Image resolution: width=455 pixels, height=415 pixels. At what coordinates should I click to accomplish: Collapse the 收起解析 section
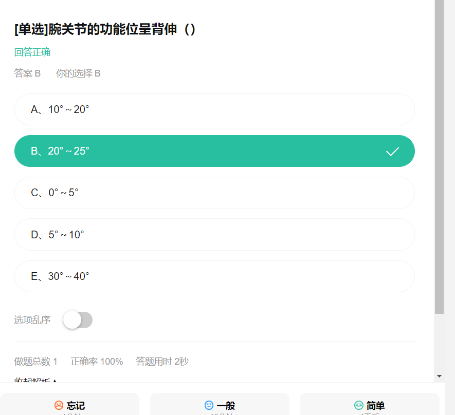coord(35,380)
